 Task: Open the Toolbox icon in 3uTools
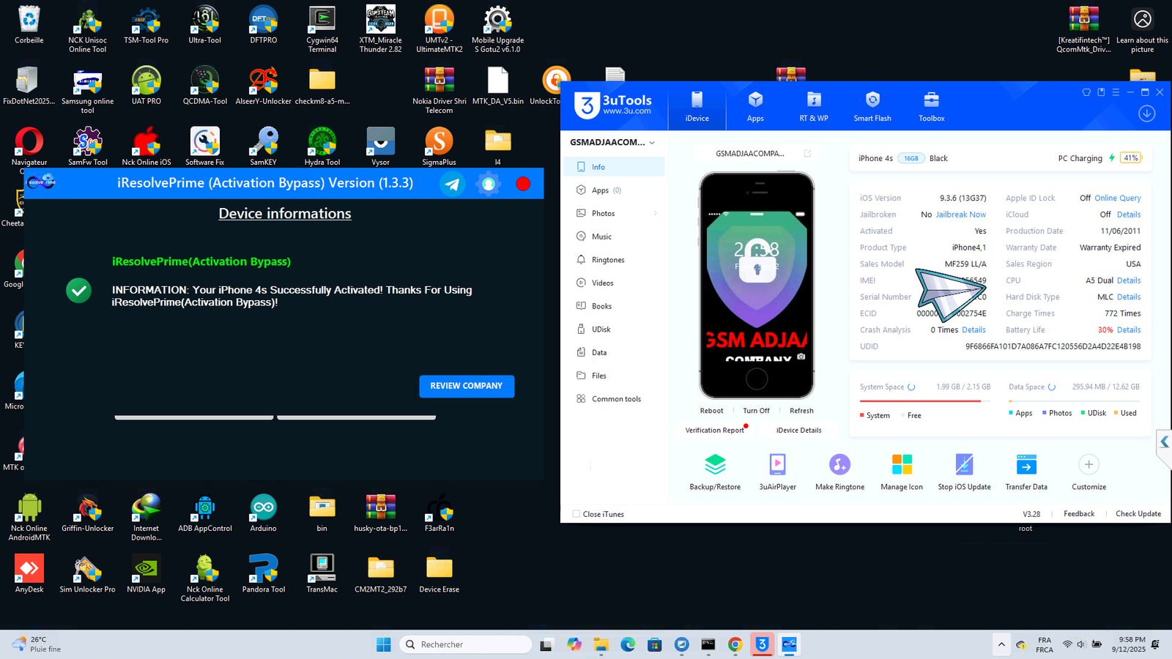pos(931,100)
